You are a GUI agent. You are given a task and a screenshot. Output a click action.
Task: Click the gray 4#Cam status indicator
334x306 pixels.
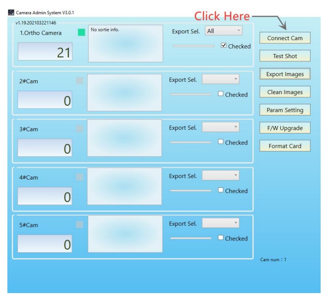(80, 177)
